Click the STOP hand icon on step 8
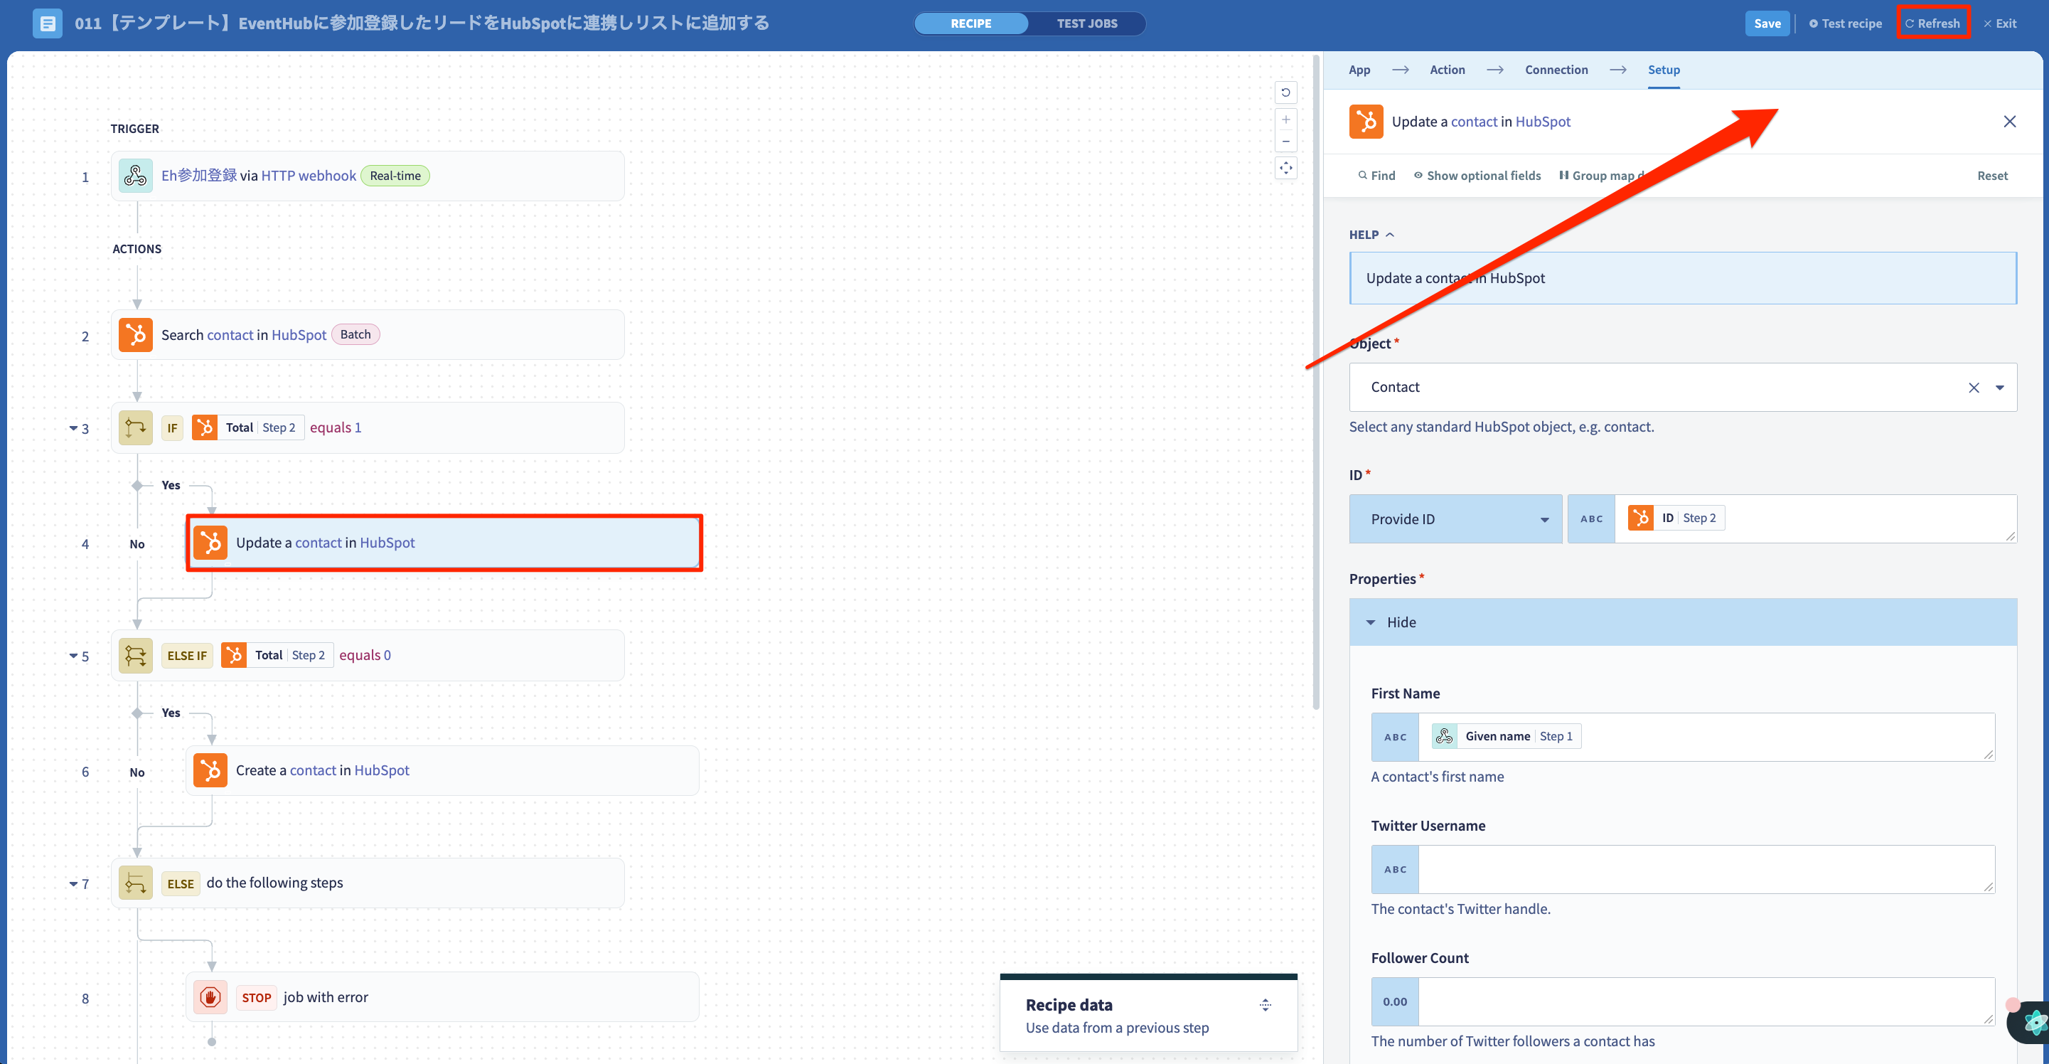This screenshot has width=2049, height=1064. pyautogui.click(x=210, y=997)
